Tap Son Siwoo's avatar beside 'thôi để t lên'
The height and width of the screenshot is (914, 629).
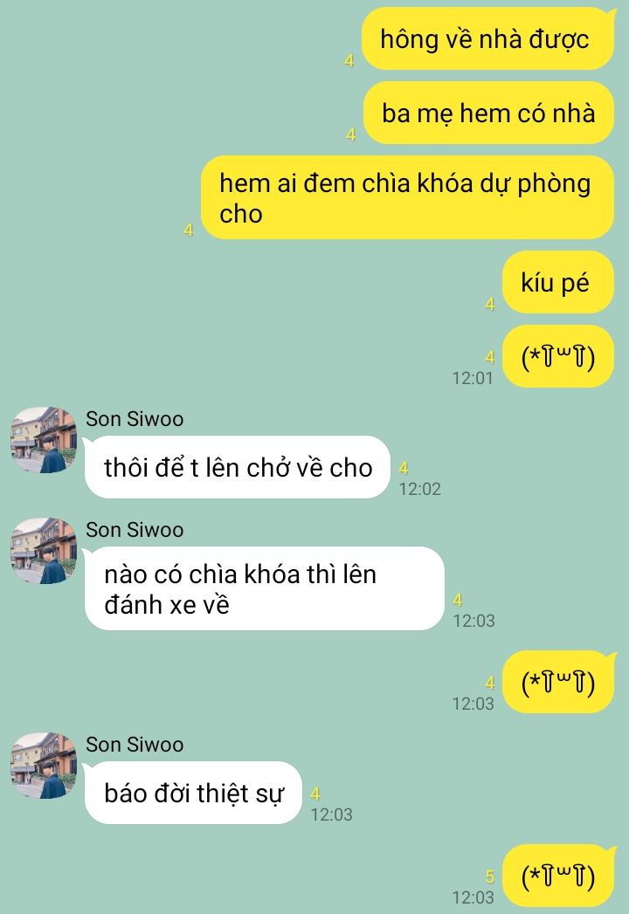pos(44,439)
